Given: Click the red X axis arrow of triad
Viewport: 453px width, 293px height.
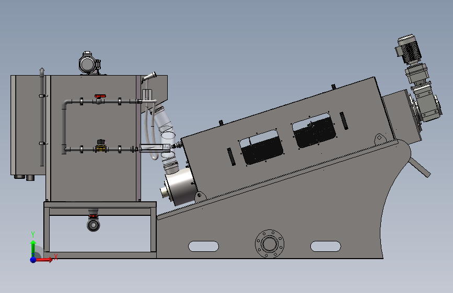Looking at the screenshot, I should 45,260.
